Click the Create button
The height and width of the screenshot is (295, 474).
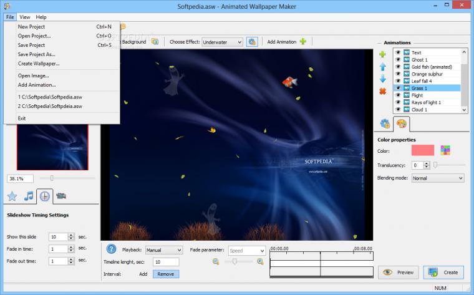443,273
